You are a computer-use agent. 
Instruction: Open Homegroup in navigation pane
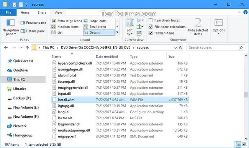click(20, 135)
